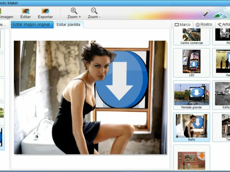This screenshot has width=230, height=172.
Task: Click the Baño caption text
Action: click(x=191, y=140)
